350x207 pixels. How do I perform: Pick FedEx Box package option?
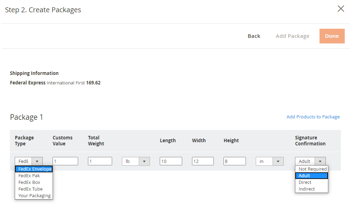tap(29, 182)
